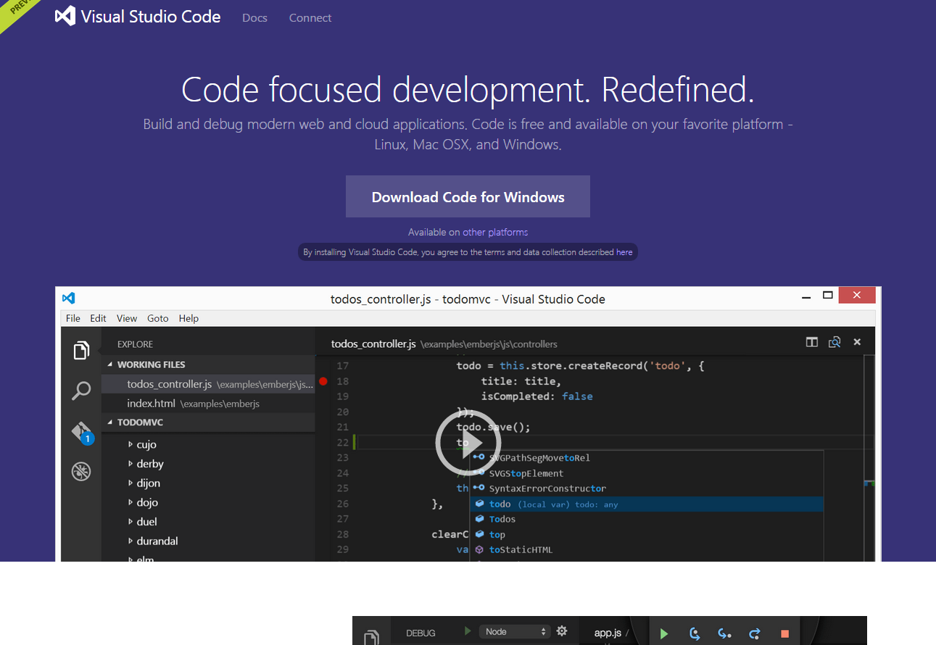Click the Visual Studio Code logo icon

[x=65, y=16]
